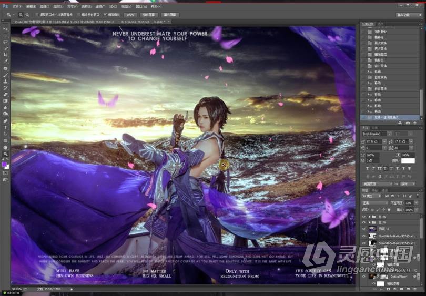426x296 pixels.
Task: Select the Crop tool
Action: click(x=5, y=55)
